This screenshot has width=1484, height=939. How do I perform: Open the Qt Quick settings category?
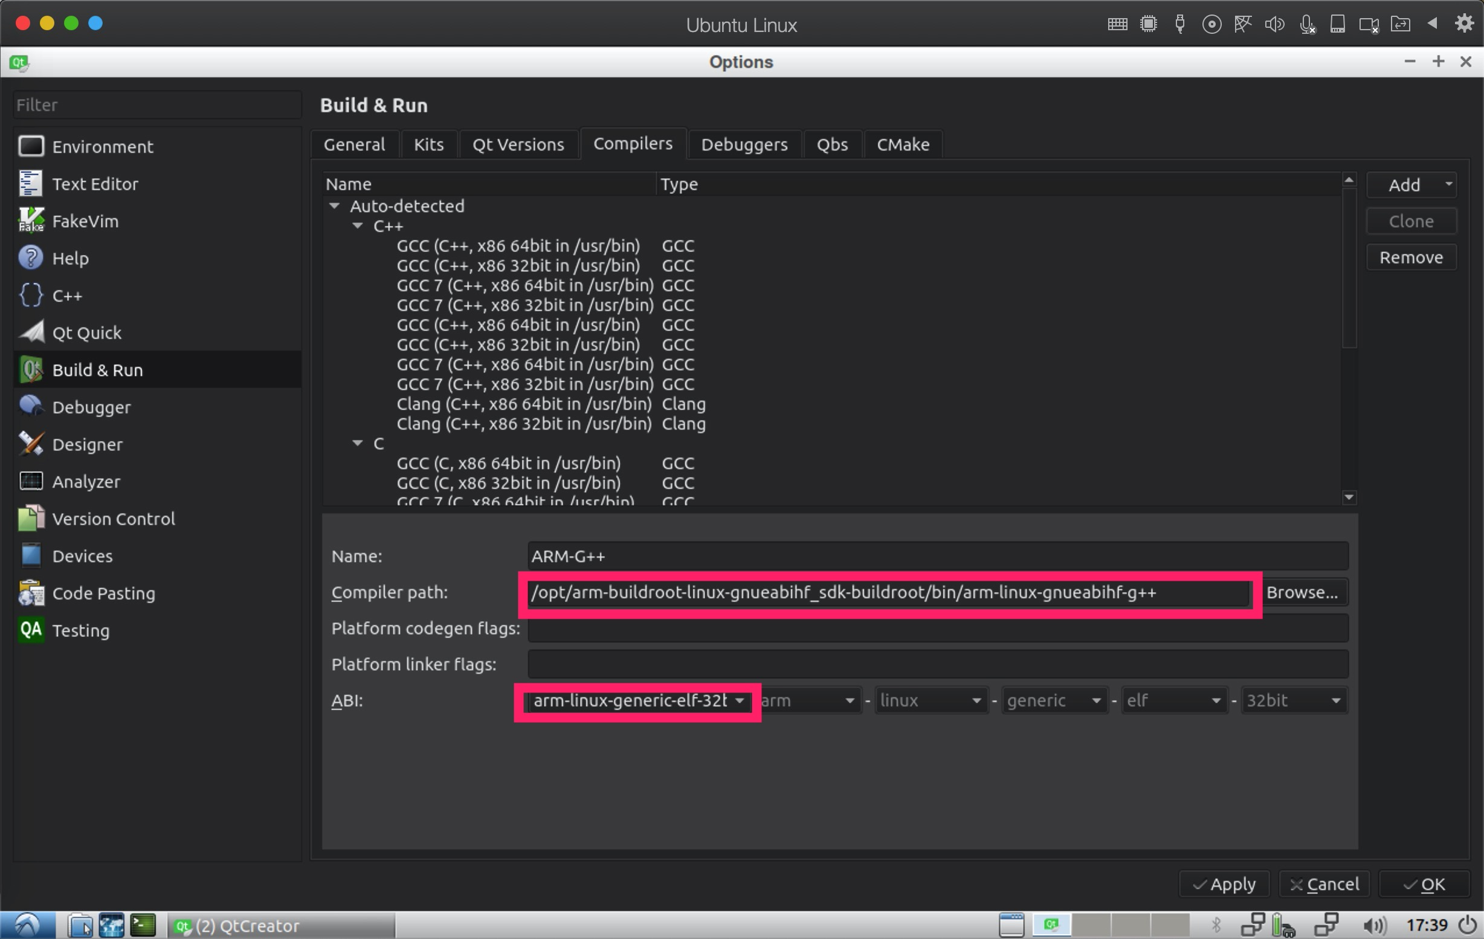click(x=157, y=333)
